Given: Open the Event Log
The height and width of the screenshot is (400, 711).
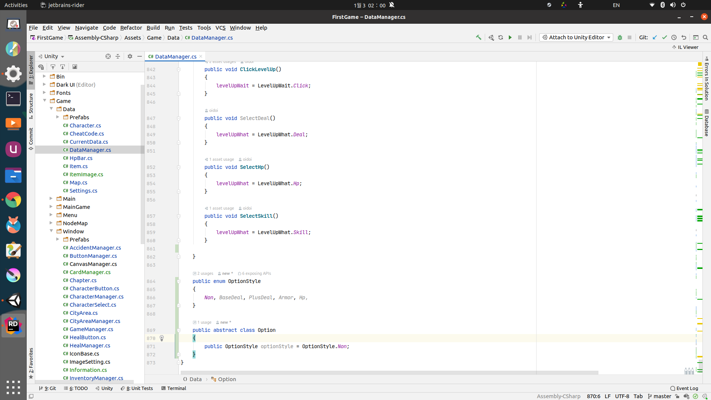Looking at the screenshot, I should pos(684,388).
